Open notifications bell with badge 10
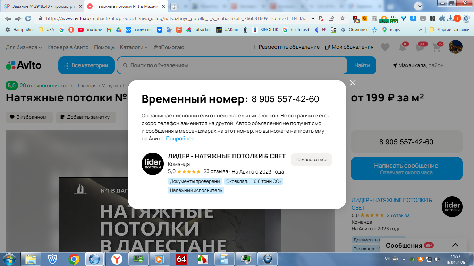 pyautogui.click(x=403, y=47)
